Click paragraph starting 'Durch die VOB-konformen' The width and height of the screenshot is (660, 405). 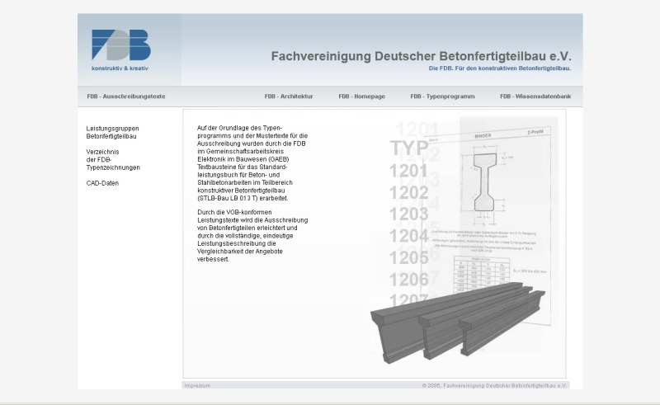click(x=252, y=236)
